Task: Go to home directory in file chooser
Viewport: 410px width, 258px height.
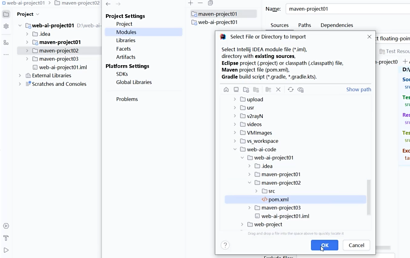Action: coord(226,90)
